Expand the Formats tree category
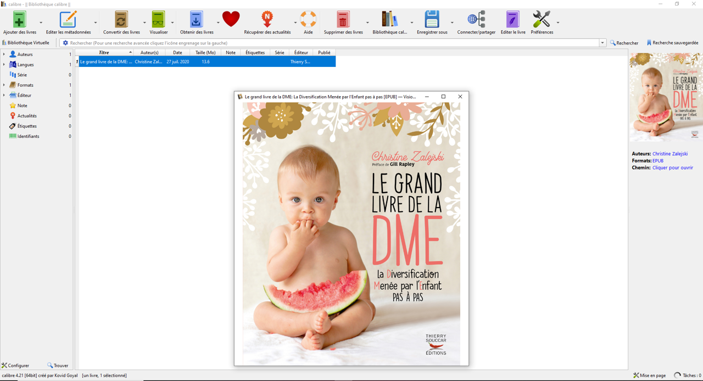Viewport: 703px width, 381px height. tap(4, 85)
